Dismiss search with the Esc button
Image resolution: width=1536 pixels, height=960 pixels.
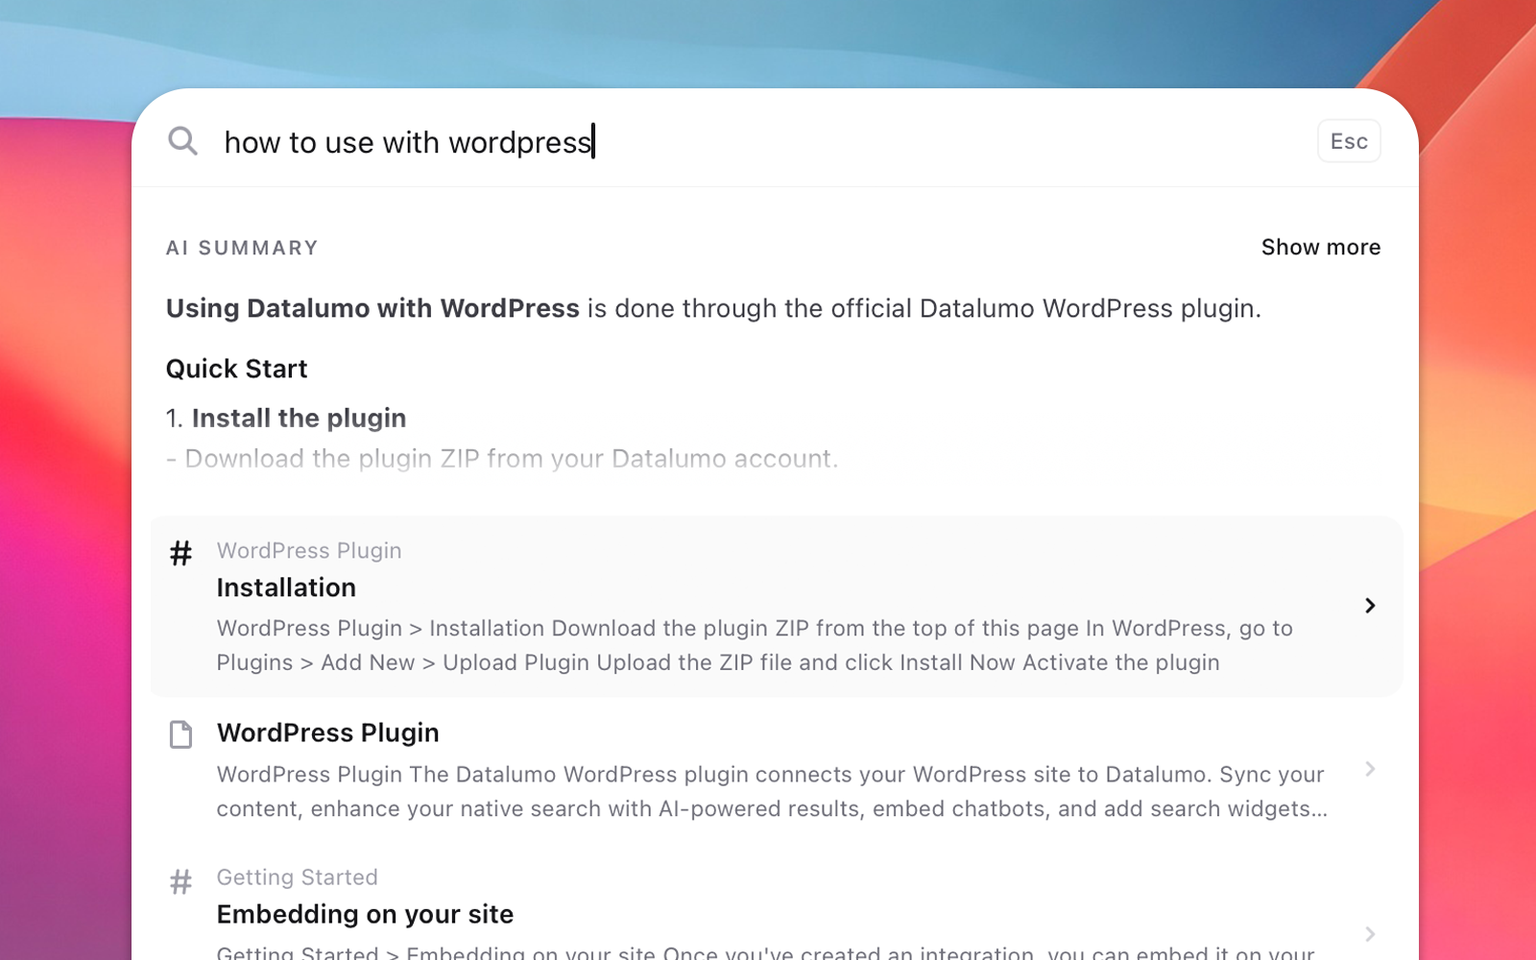1349,141
